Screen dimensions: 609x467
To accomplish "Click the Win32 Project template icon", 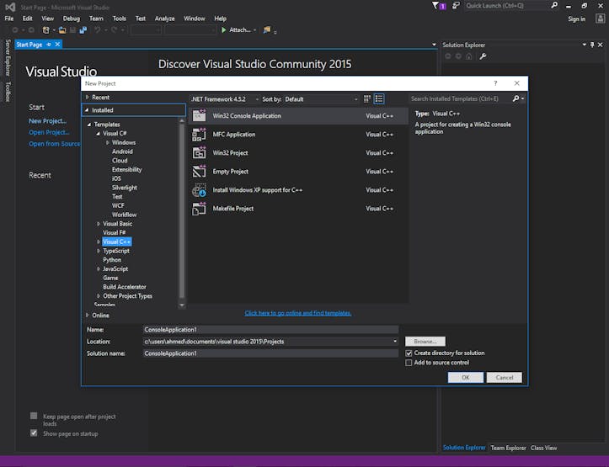I will pyautogui.click(x=200, y=153).
